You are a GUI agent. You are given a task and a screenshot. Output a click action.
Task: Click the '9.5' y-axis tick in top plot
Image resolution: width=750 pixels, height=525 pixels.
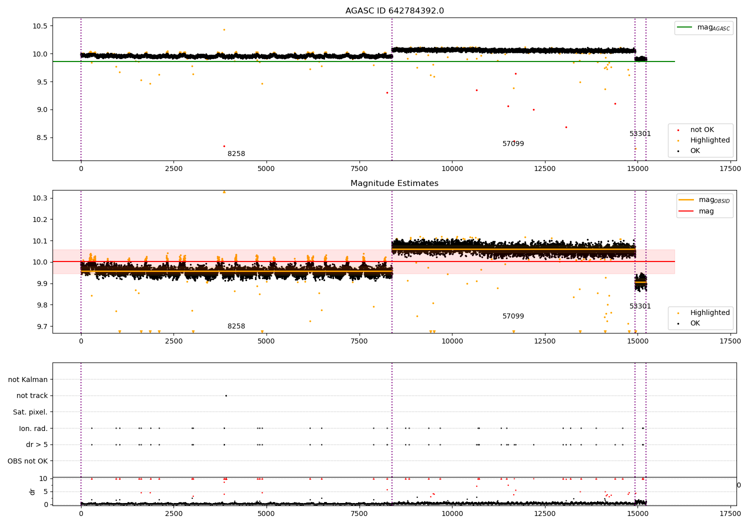tap(42, 82)
